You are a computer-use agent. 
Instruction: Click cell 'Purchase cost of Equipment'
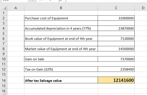click(x=61, y=18)
